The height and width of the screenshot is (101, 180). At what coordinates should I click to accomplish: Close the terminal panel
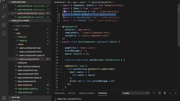tap(175, 93)
